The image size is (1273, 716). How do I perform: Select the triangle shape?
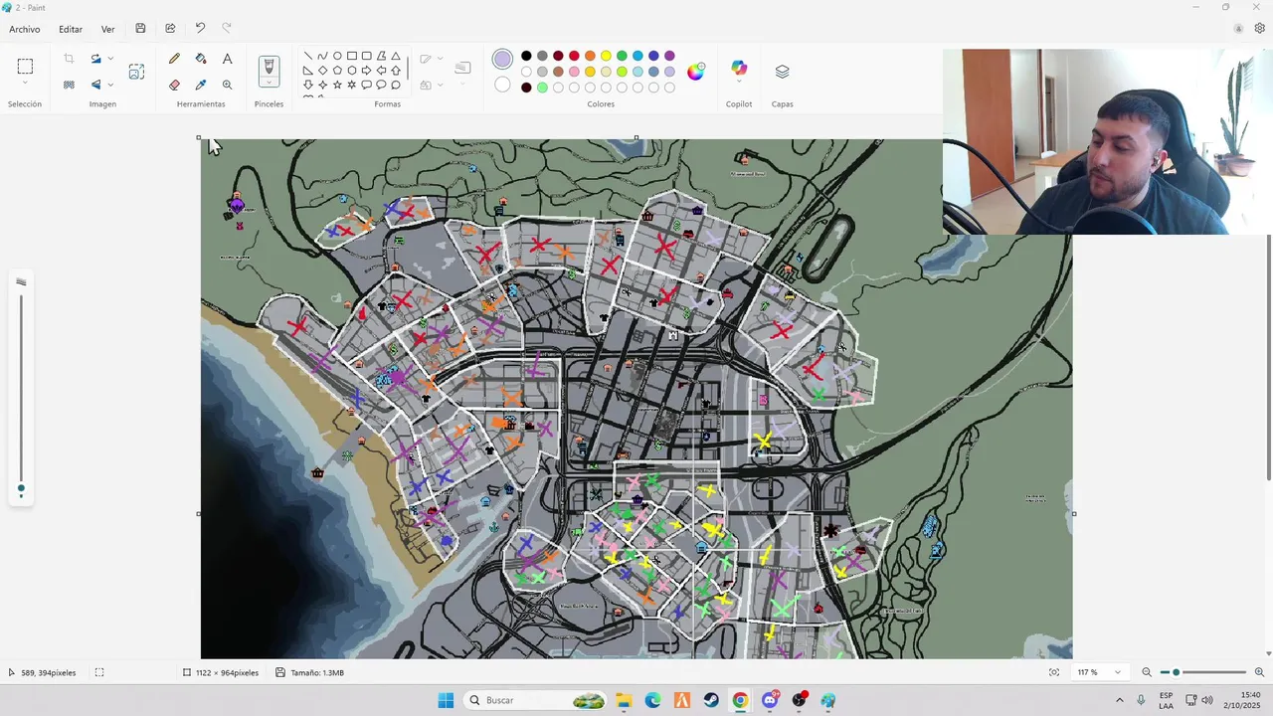coord(396,56)
